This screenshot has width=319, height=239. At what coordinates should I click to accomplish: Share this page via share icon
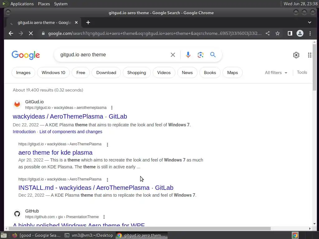click(x=268, y=33)
